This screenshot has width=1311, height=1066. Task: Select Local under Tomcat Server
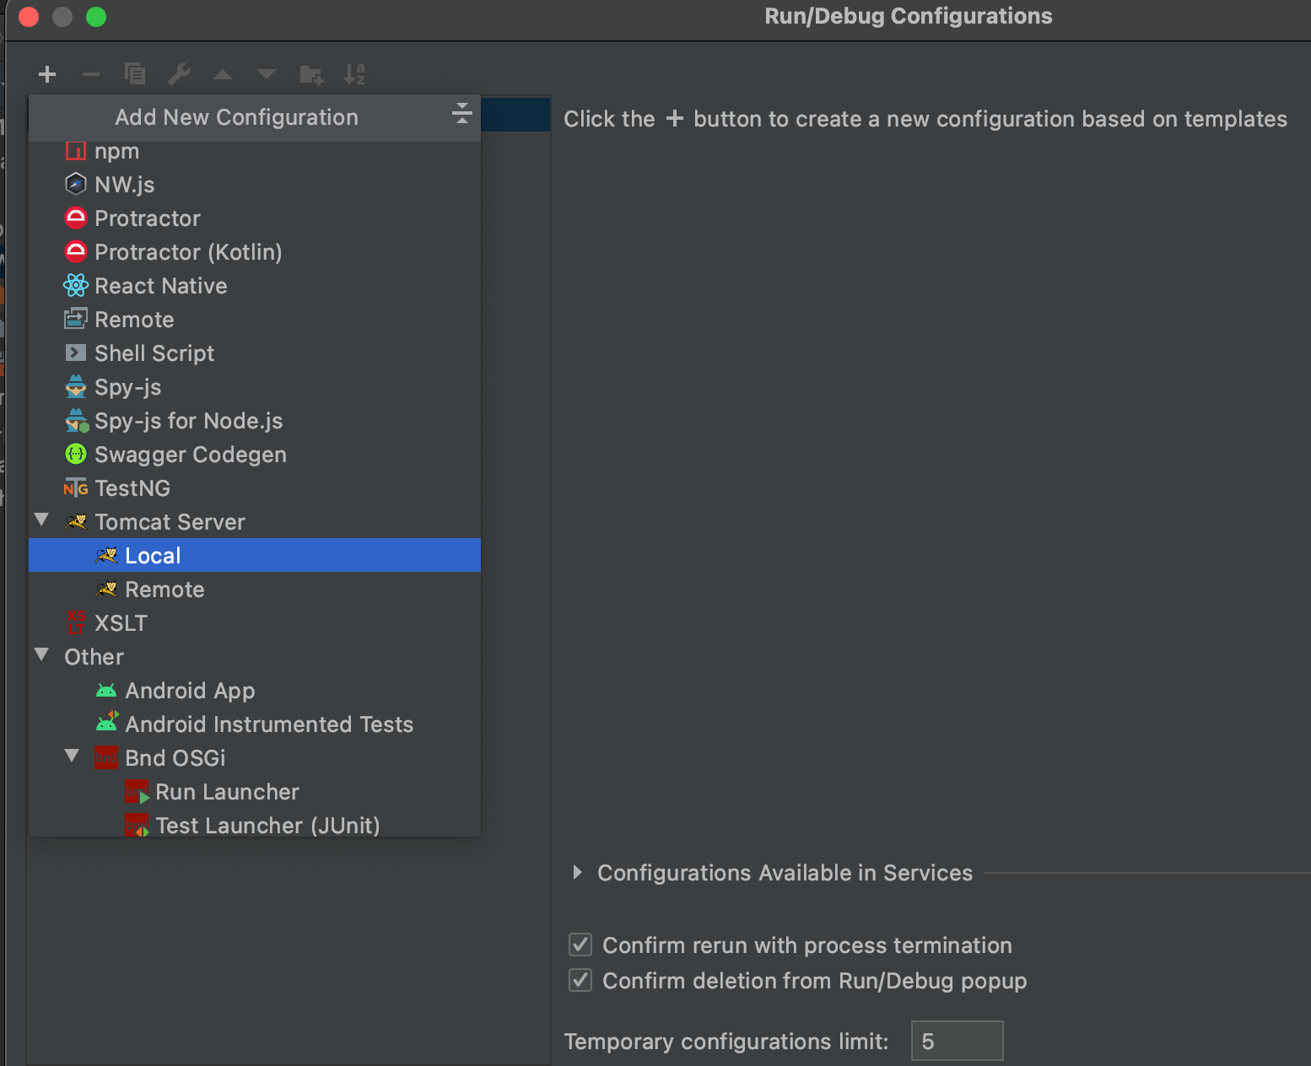point(255,555)
